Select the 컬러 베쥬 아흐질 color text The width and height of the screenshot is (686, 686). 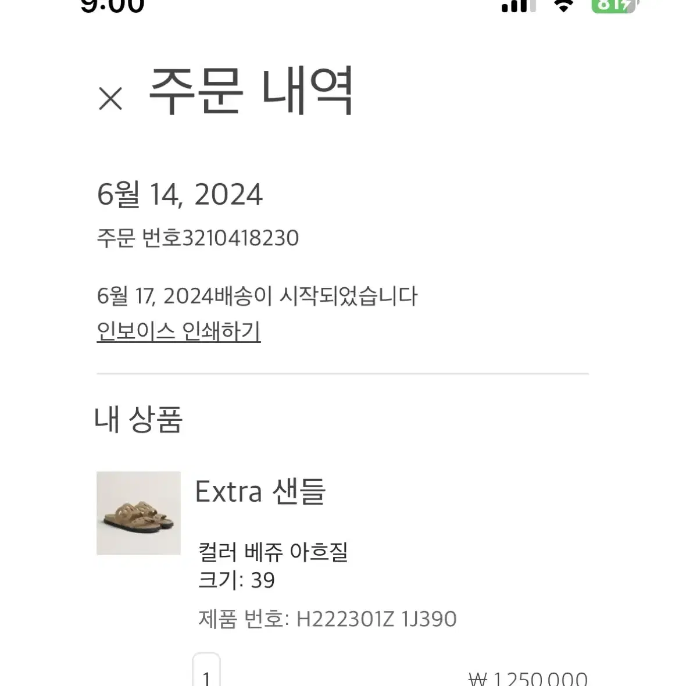pyautogui.click(x=273, y=552)
